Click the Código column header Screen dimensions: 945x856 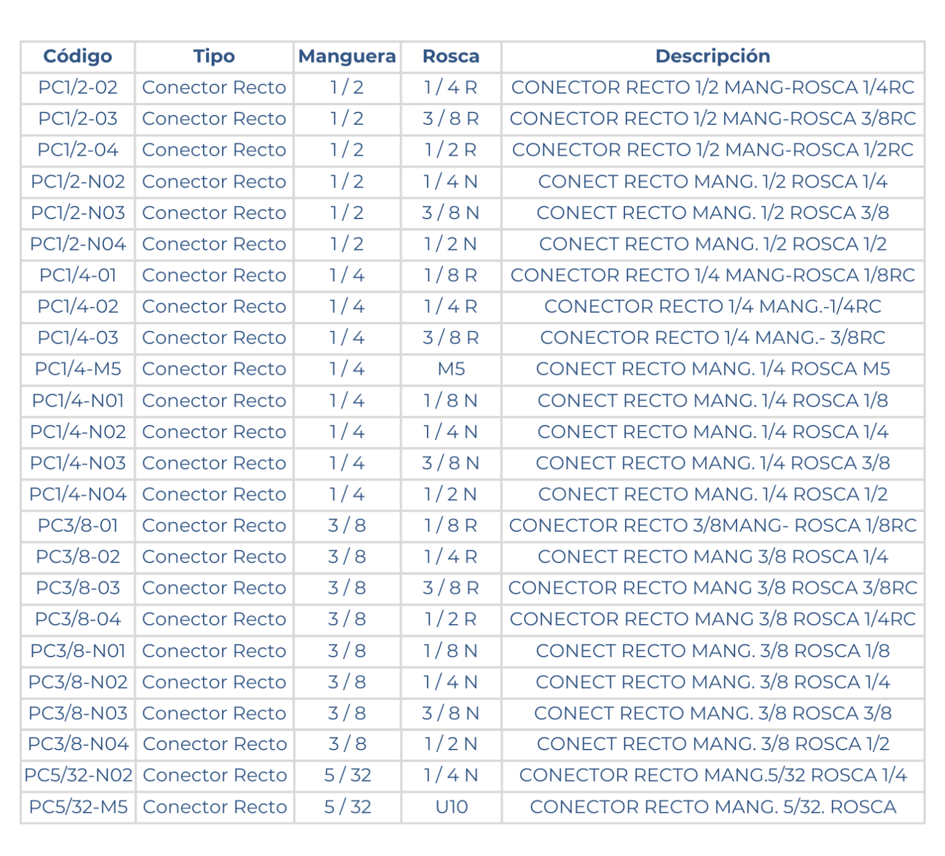point(78,57)
